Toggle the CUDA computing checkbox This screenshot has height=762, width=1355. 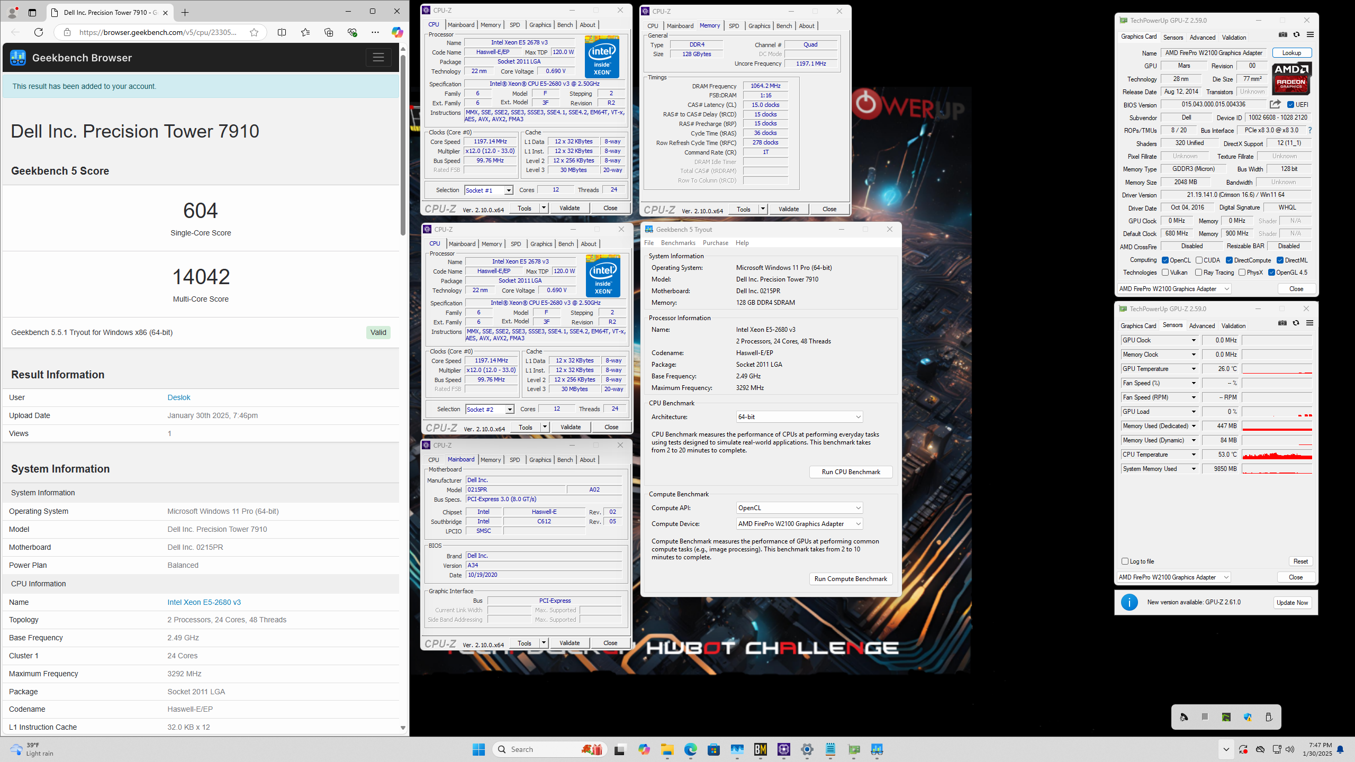pos(1199,260)
